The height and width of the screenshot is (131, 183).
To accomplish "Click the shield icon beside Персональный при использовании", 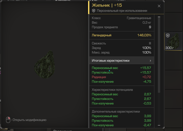I will point(94,11).
